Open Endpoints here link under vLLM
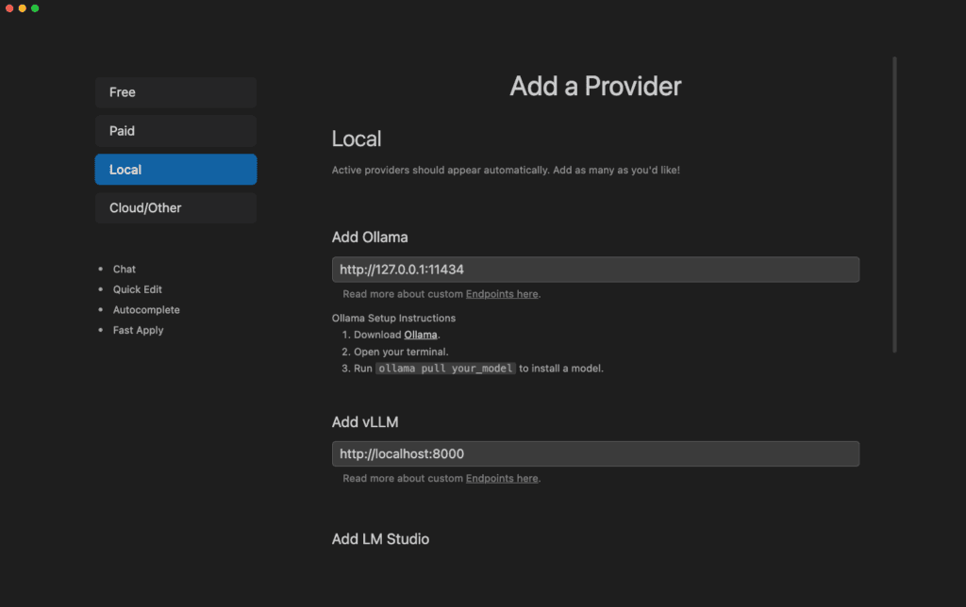Screen dimensions: 966x607 point(502,478)
